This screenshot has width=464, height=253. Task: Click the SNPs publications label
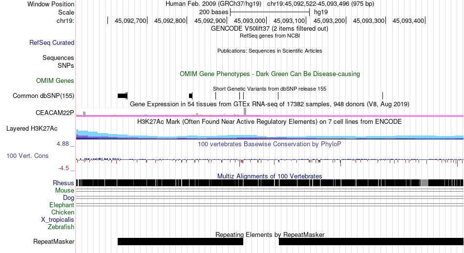point(66,65)
